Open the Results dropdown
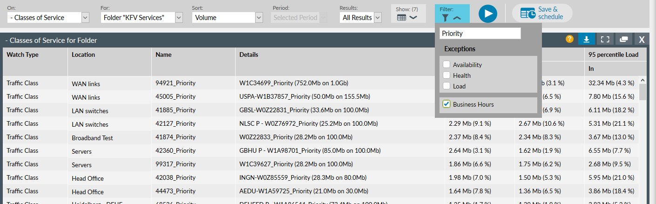Screen dimensions: 656x204 [x=361, y=18]
